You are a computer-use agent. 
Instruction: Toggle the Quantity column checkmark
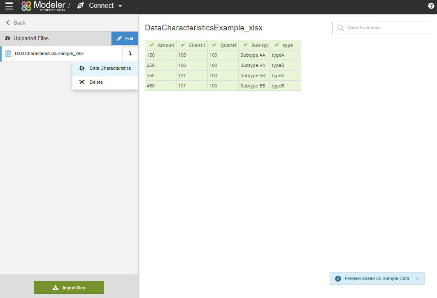(214, 45)
